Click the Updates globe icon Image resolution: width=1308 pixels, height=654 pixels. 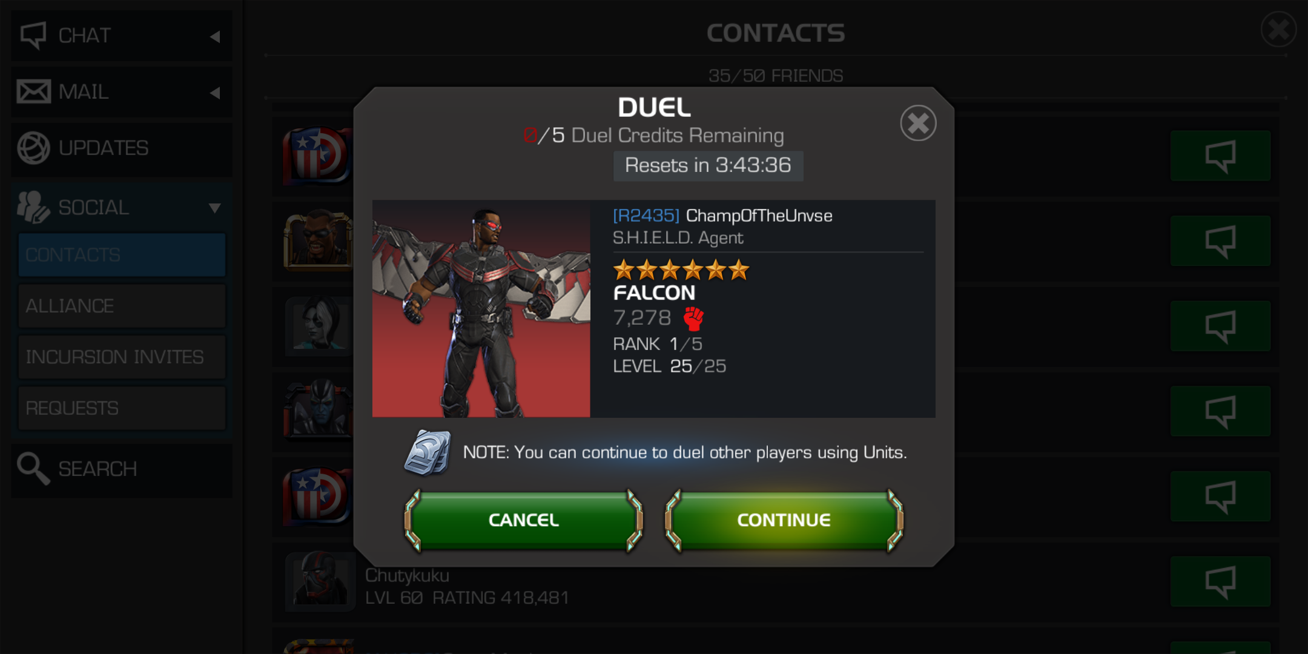[33, 148]
